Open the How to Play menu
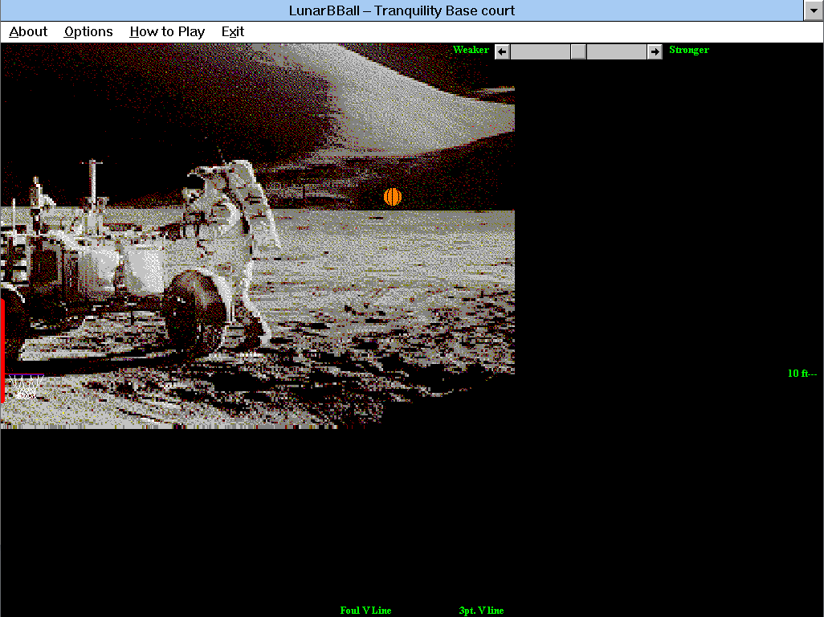 click(167, 32)
